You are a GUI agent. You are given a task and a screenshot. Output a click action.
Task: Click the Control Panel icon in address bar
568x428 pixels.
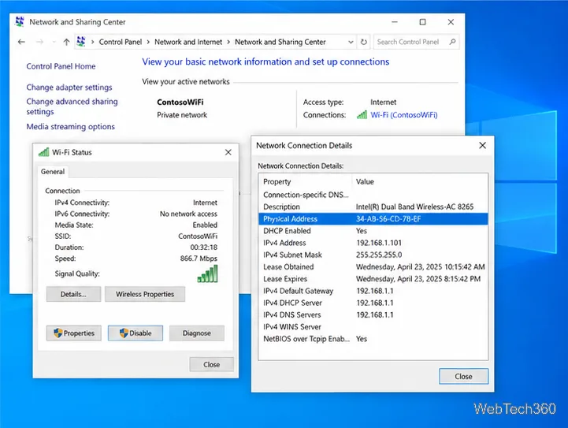click(81, 42)
